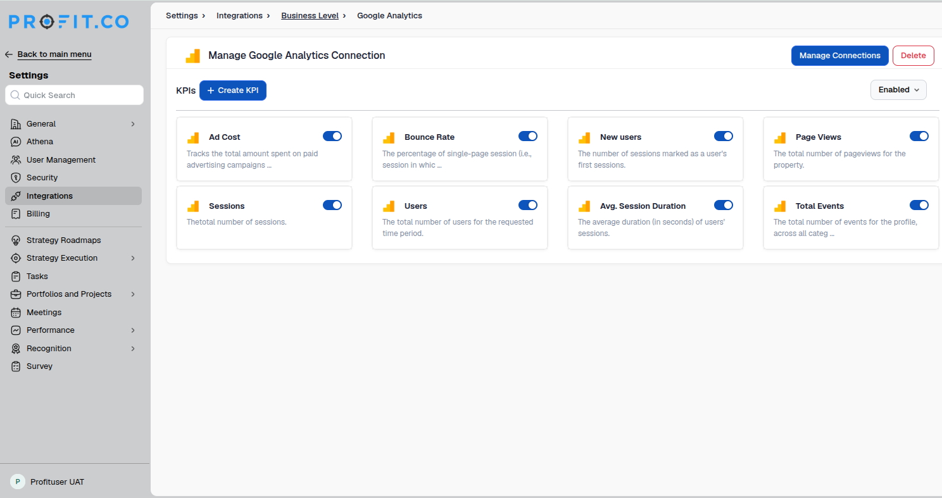The height and width of the screenshot is (498, 942).
Task: Click the back arrow icon beside Back to main menu
Action: click(x=9, y=54)
